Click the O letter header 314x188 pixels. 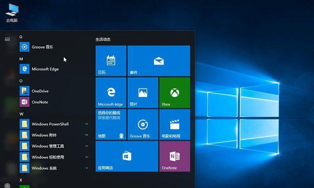coord(21,81)
